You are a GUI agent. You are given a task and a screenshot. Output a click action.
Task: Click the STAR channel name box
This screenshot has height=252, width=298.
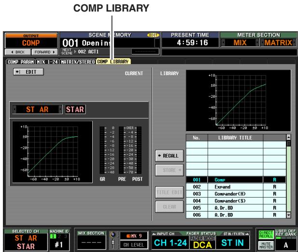(x=75, y=109)
